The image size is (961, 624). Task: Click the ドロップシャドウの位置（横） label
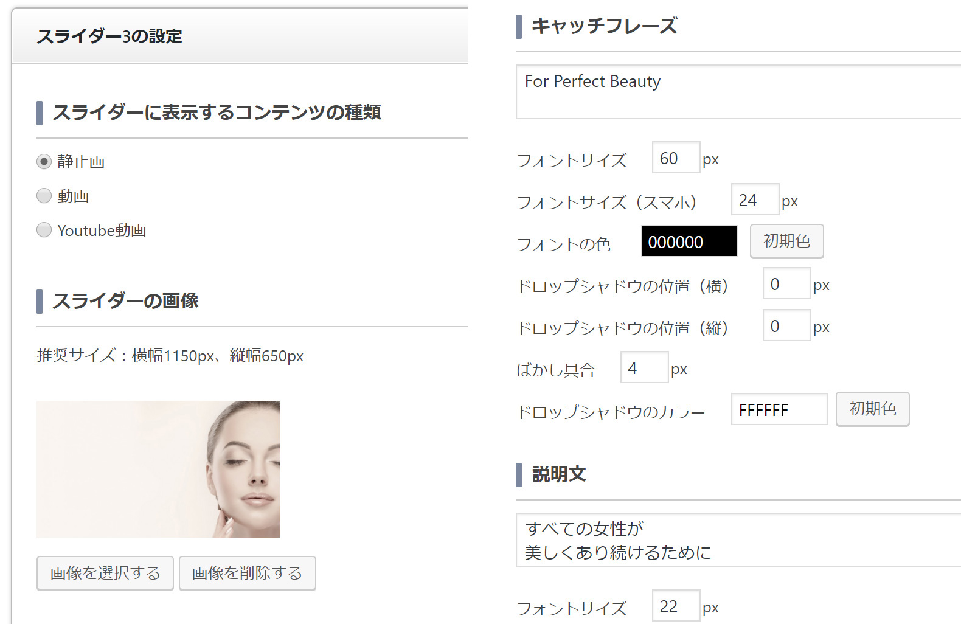622,286
